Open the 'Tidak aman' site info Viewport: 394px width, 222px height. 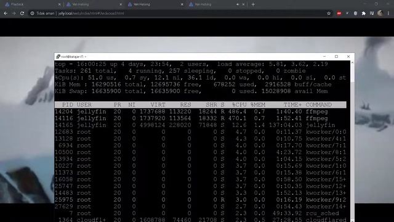(42, 14)
